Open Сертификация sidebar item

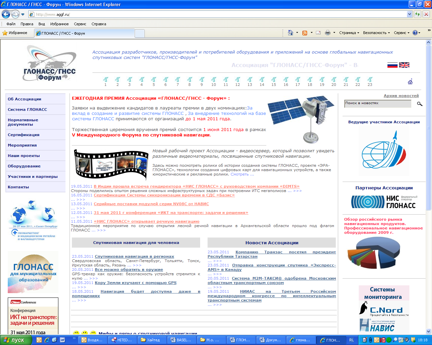coord(35,135)
